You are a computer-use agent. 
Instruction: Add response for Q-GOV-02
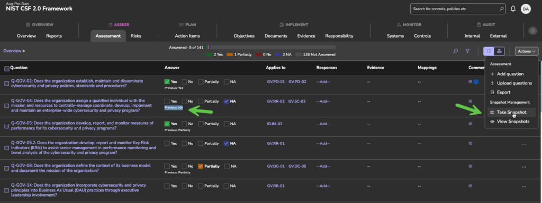coord(323,82)
